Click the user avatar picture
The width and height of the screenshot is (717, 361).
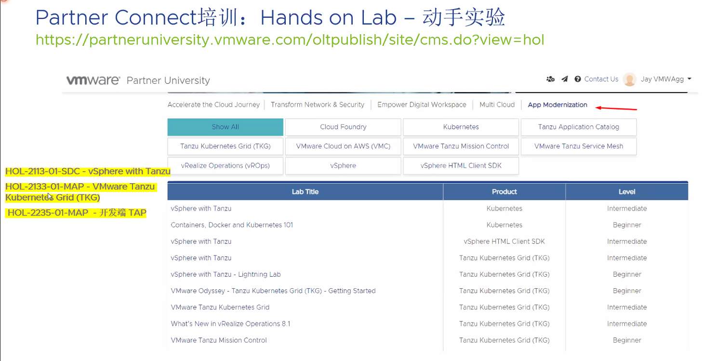click(629, 80)
